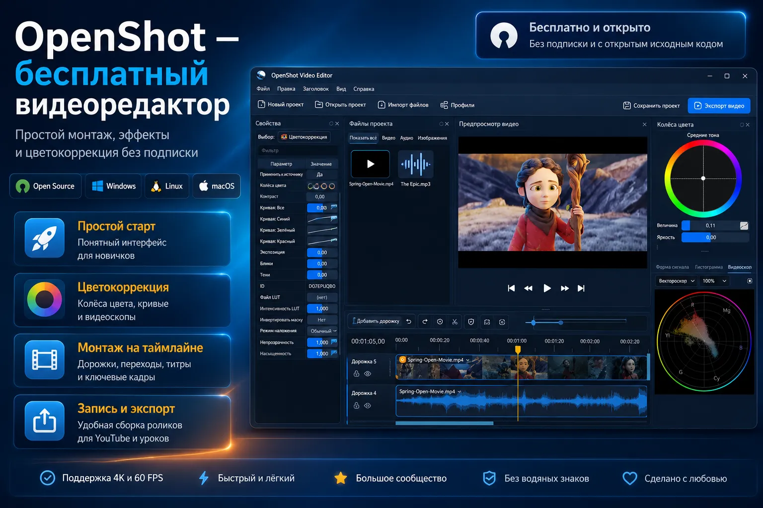Click the last circular icon in timeline toolbar

[x=502, y=322]
